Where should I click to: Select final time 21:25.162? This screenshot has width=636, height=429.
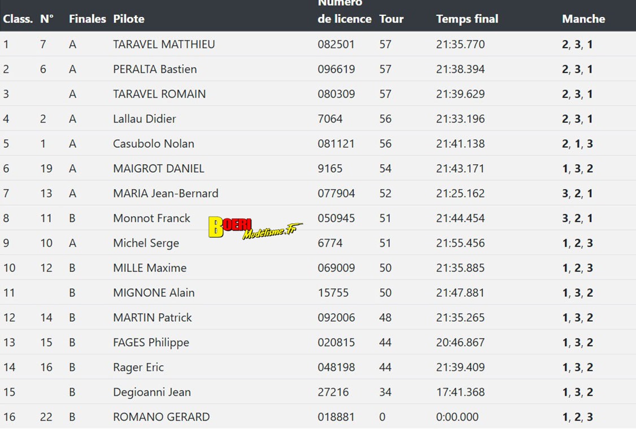click(x=460, y=193)
